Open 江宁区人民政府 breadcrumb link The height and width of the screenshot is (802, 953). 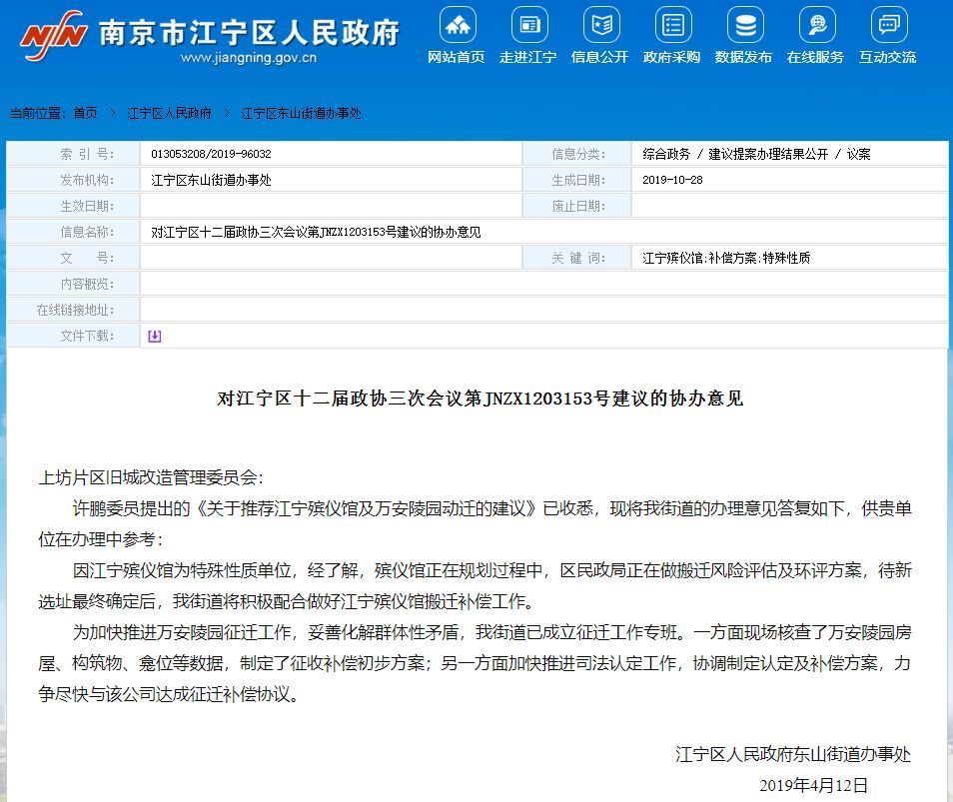(169, 113)
